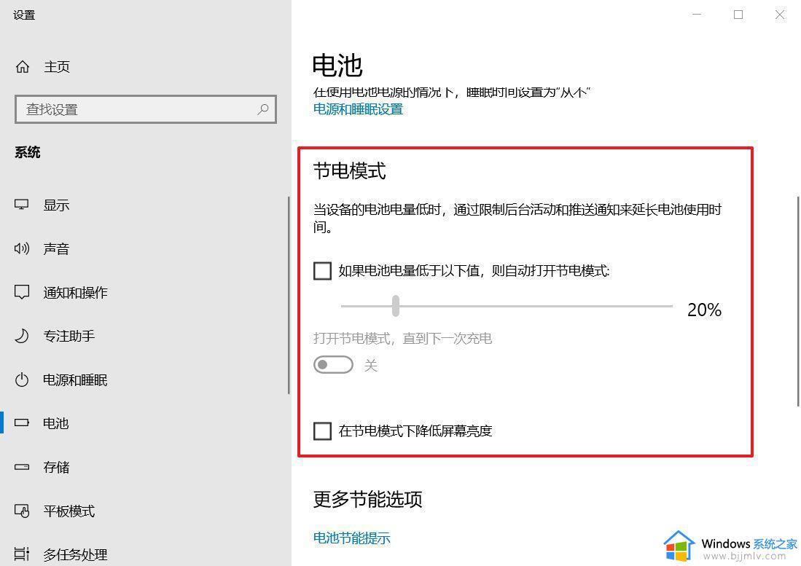The width and height of the screenshot is (801, 566).
Task: Click the Sound (声音) speaker icon
Action: pos(21,248)
